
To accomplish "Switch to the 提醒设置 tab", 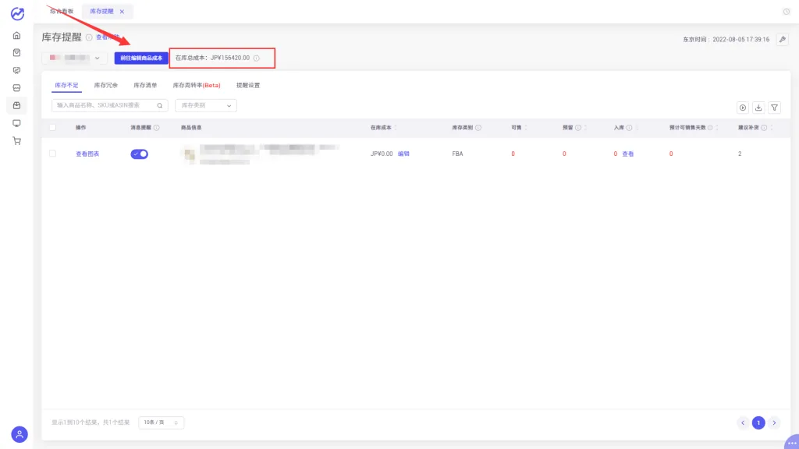I will [x=248, y=86].
